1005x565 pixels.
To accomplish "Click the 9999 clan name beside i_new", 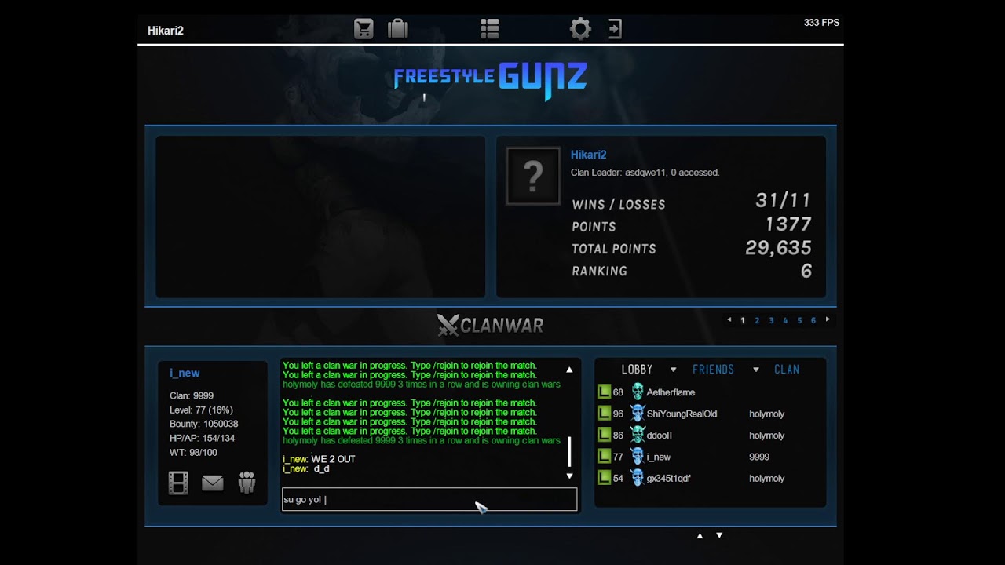I will click(759, 457).
